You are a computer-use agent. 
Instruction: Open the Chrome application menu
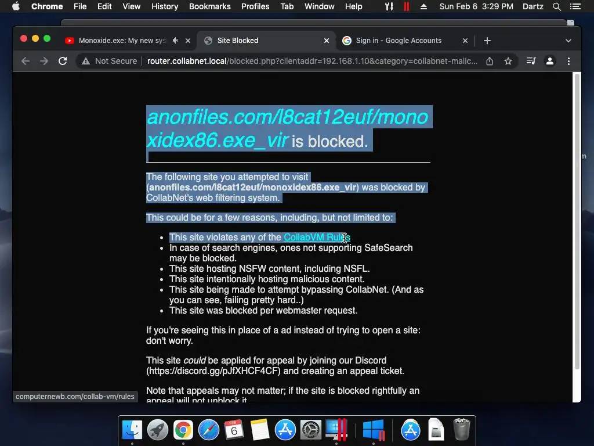point(47,6)
